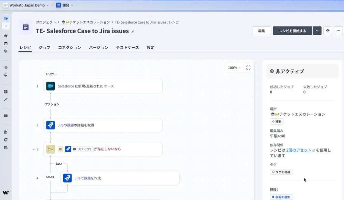Click the タグを適用 button
This screenshot has width=344, height=200.
click(x=281, y=172)
